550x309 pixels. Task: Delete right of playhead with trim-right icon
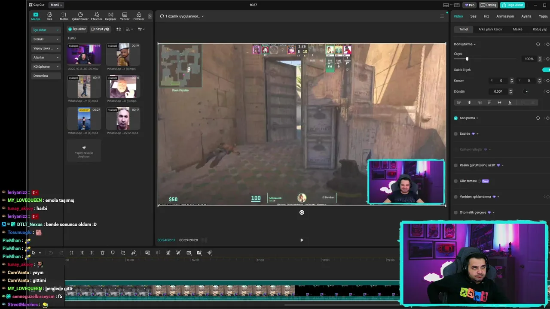coord(92,253)
